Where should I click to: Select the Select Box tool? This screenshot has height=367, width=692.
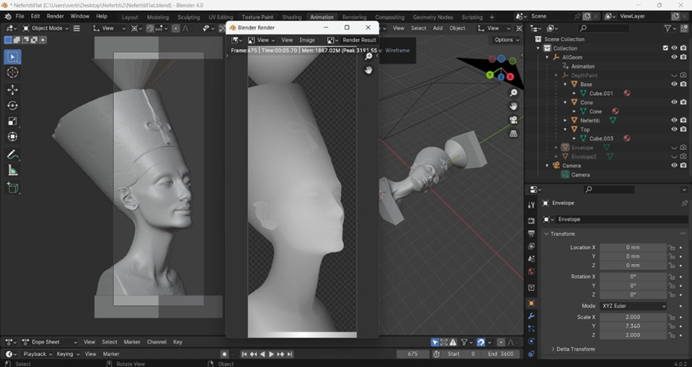(12, 57)
